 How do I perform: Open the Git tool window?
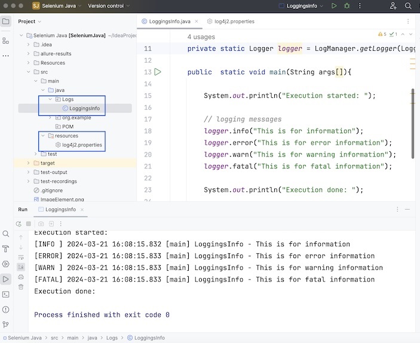click(x=6, y=324)
